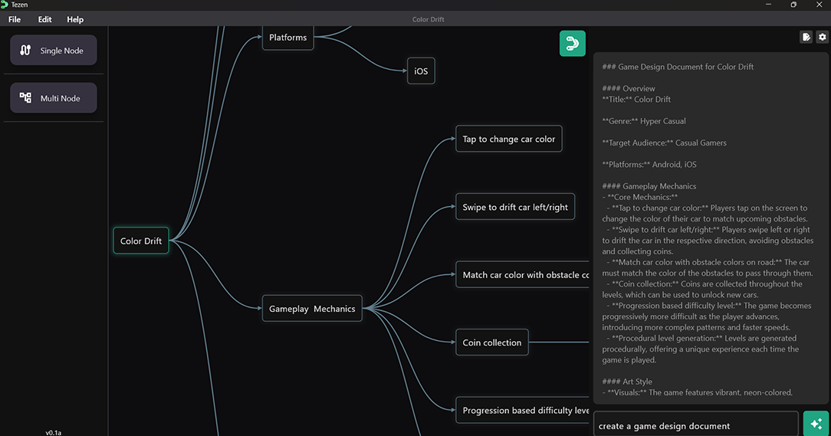Select the Multi Node button
The image size is (831, 436).
tap(54, 98)
